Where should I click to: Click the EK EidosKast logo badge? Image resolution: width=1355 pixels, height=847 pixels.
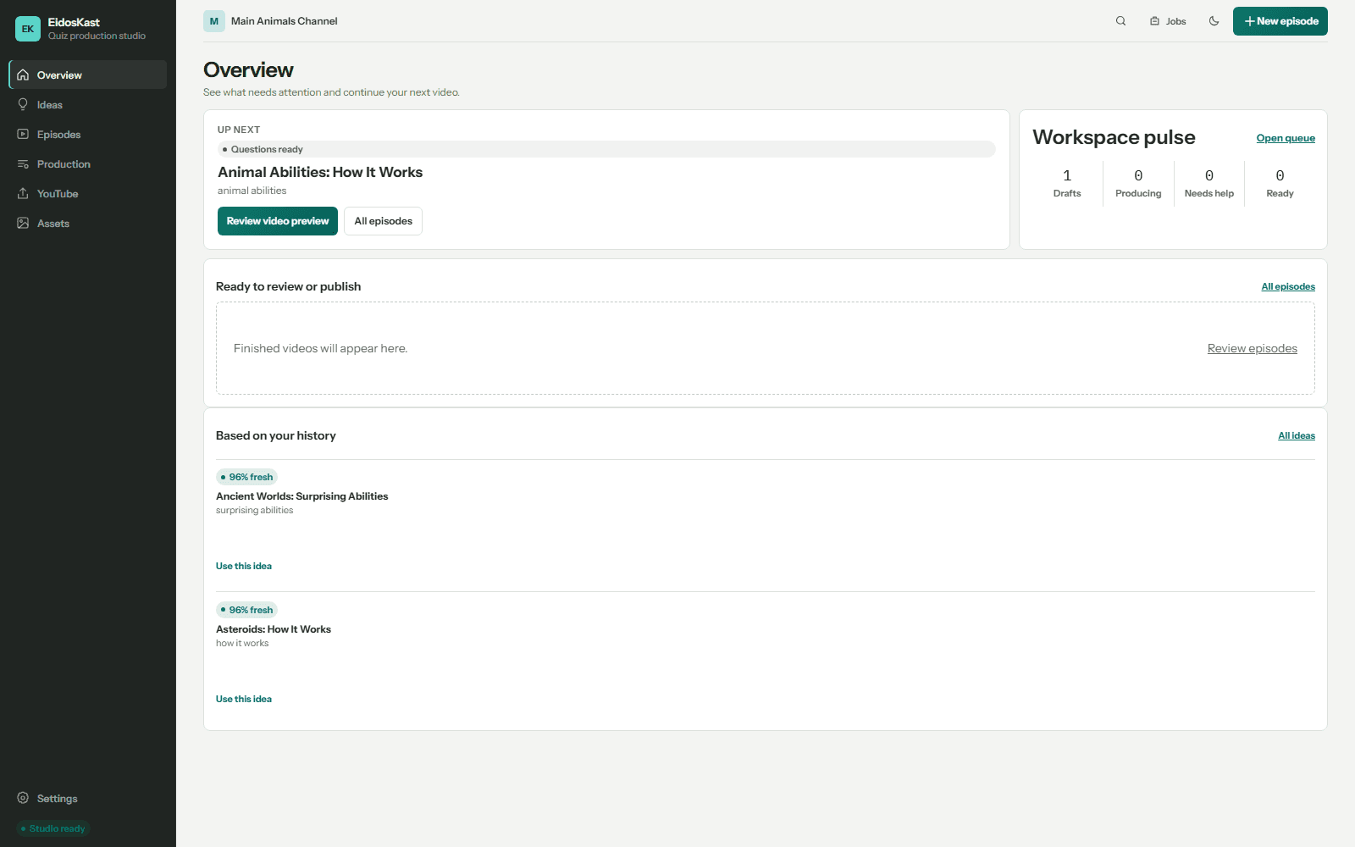pos(28,29)
